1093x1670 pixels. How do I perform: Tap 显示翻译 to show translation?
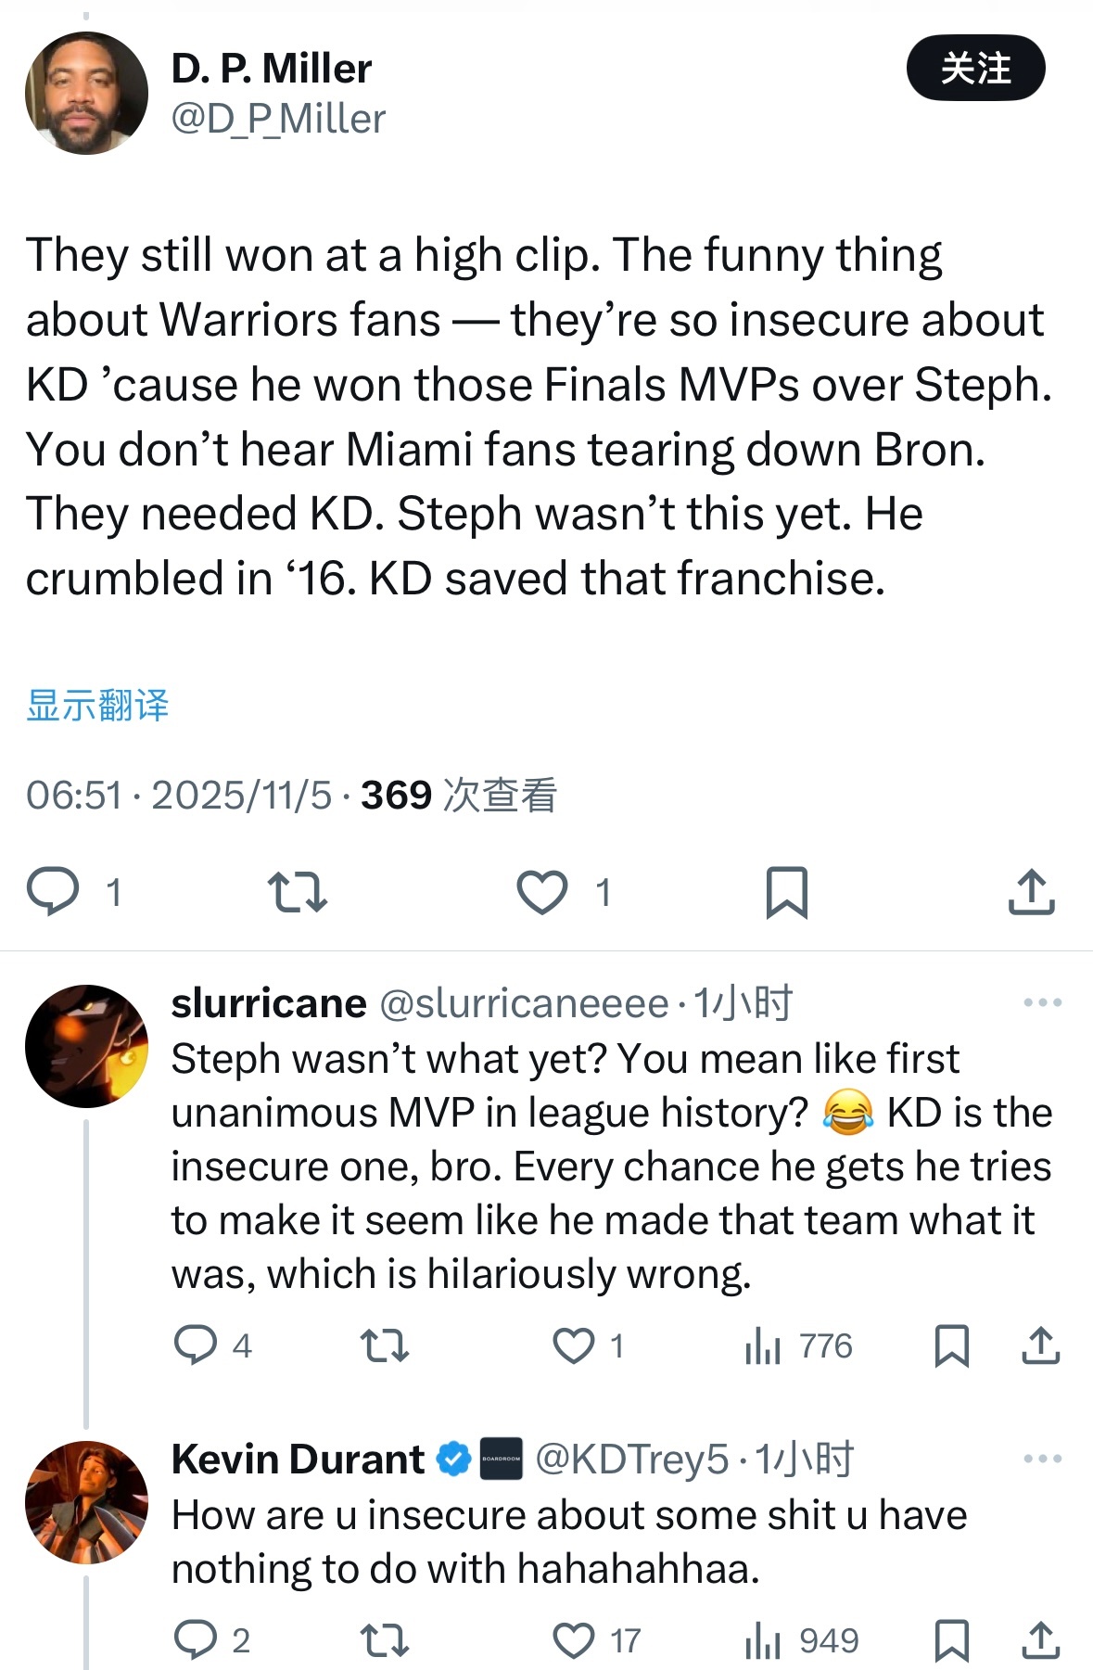coord(97,706)
